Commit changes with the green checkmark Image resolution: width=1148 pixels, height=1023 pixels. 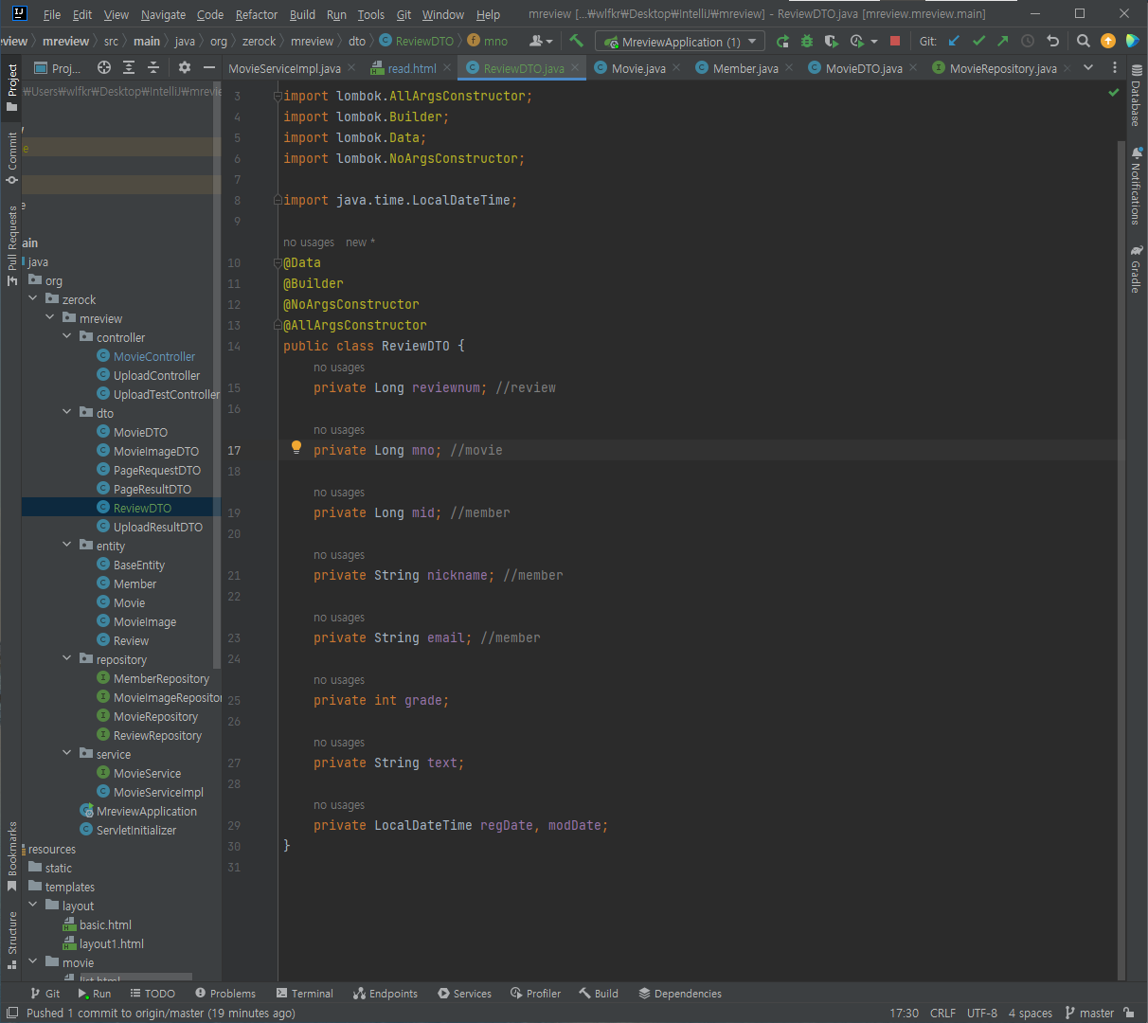click(x=978, y=41)
